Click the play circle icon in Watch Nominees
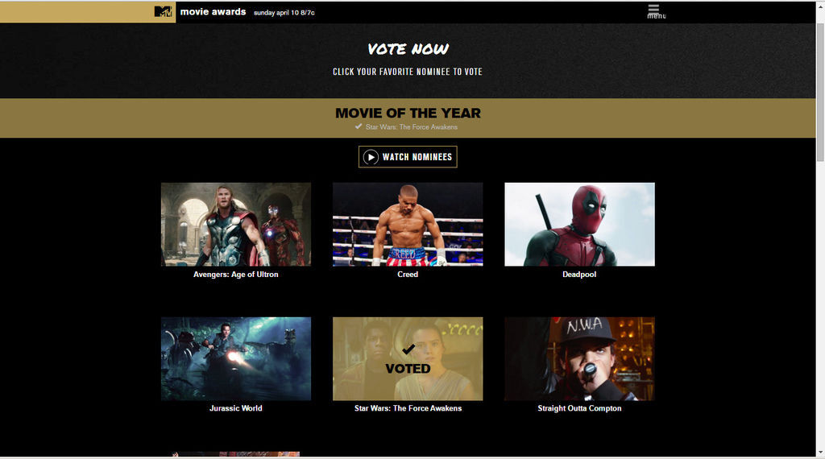 pyautogui.click(x=371, y=157)
